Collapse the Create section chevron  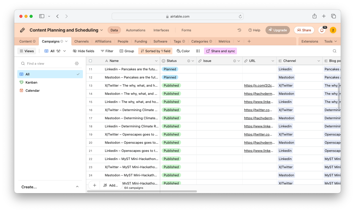pos(77,187)
